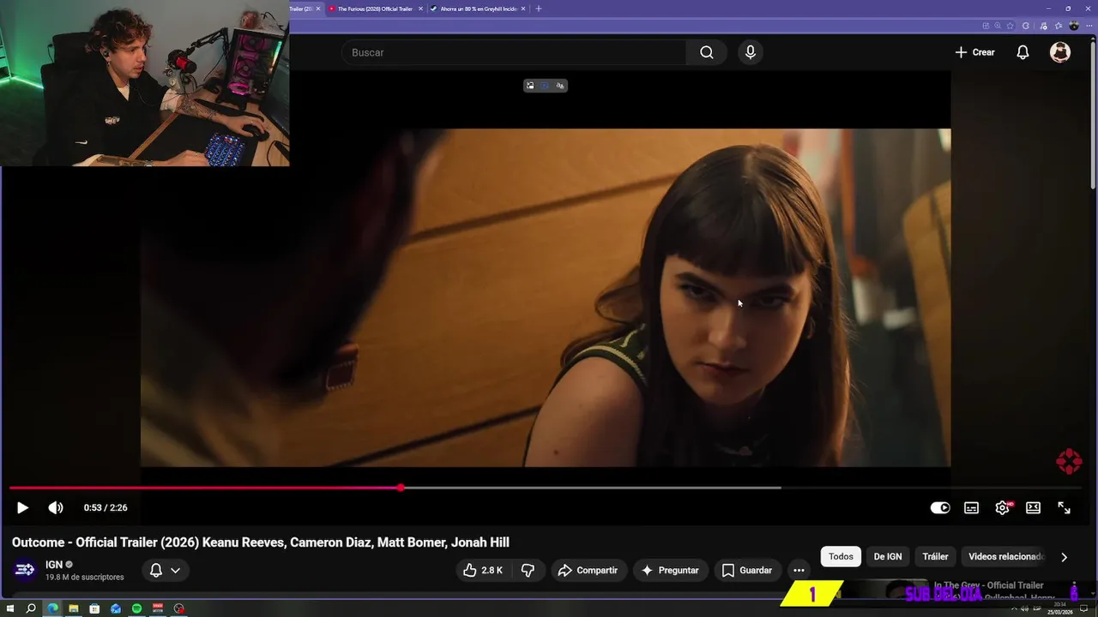The height and width of the screenshot is (617, 1098).
Task: Save the video with Guardar
Action: point(747,570)
